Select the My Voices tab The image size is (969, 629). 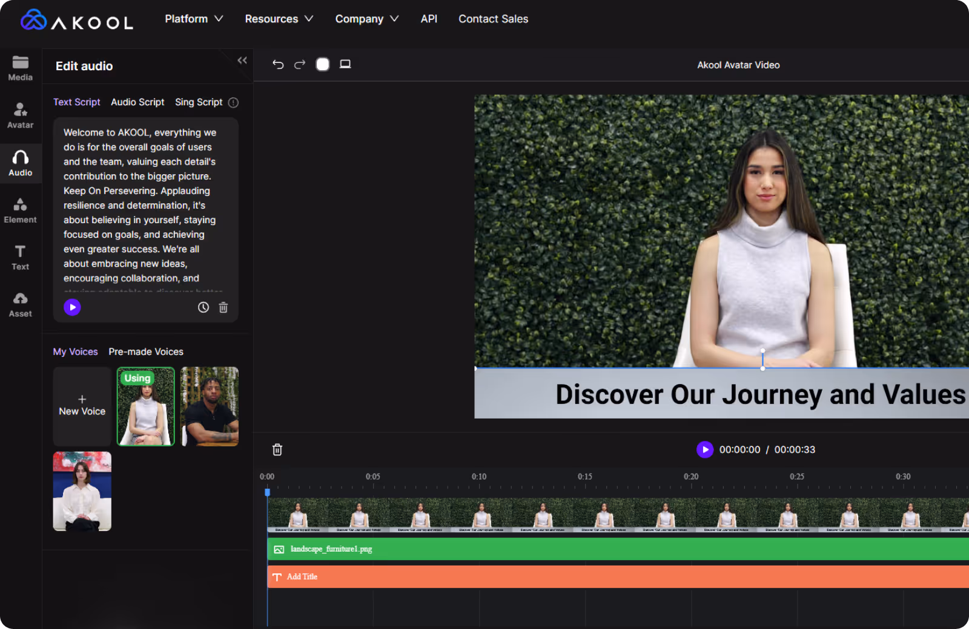(75, 352)
